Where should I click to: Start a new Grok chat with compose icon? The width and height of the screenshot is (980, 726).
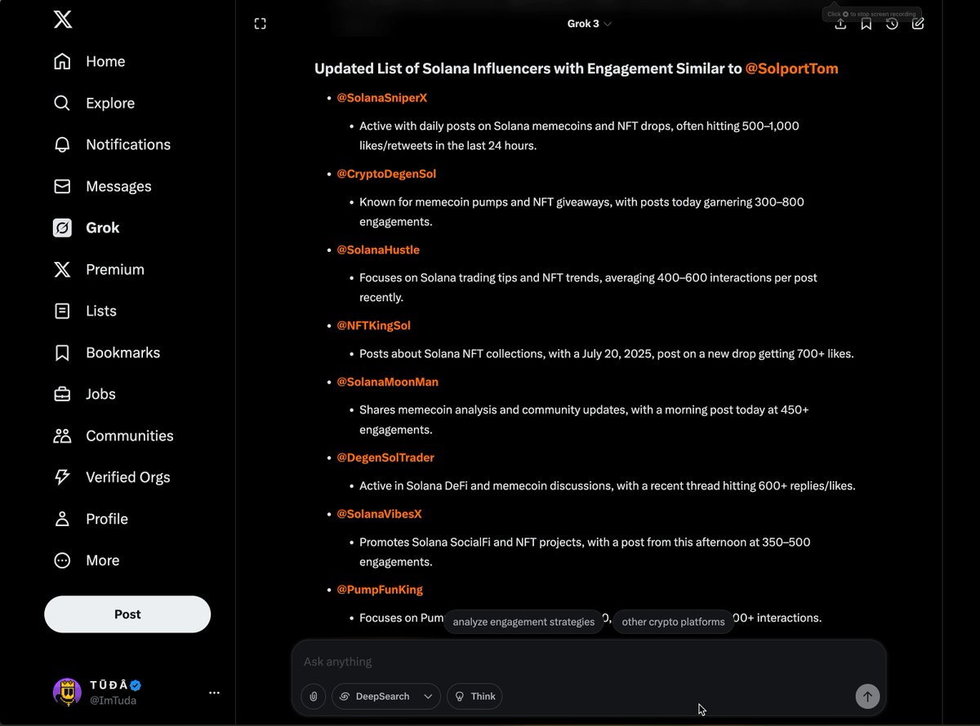click(x=918, y=24)
